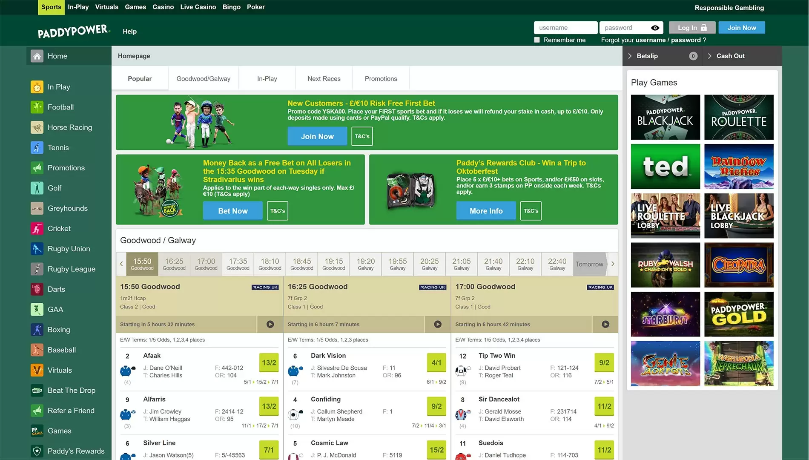This screenshot has width=809, height=460.
Task: Click the Home house icon in sidebar
Action: pos(37,56)
